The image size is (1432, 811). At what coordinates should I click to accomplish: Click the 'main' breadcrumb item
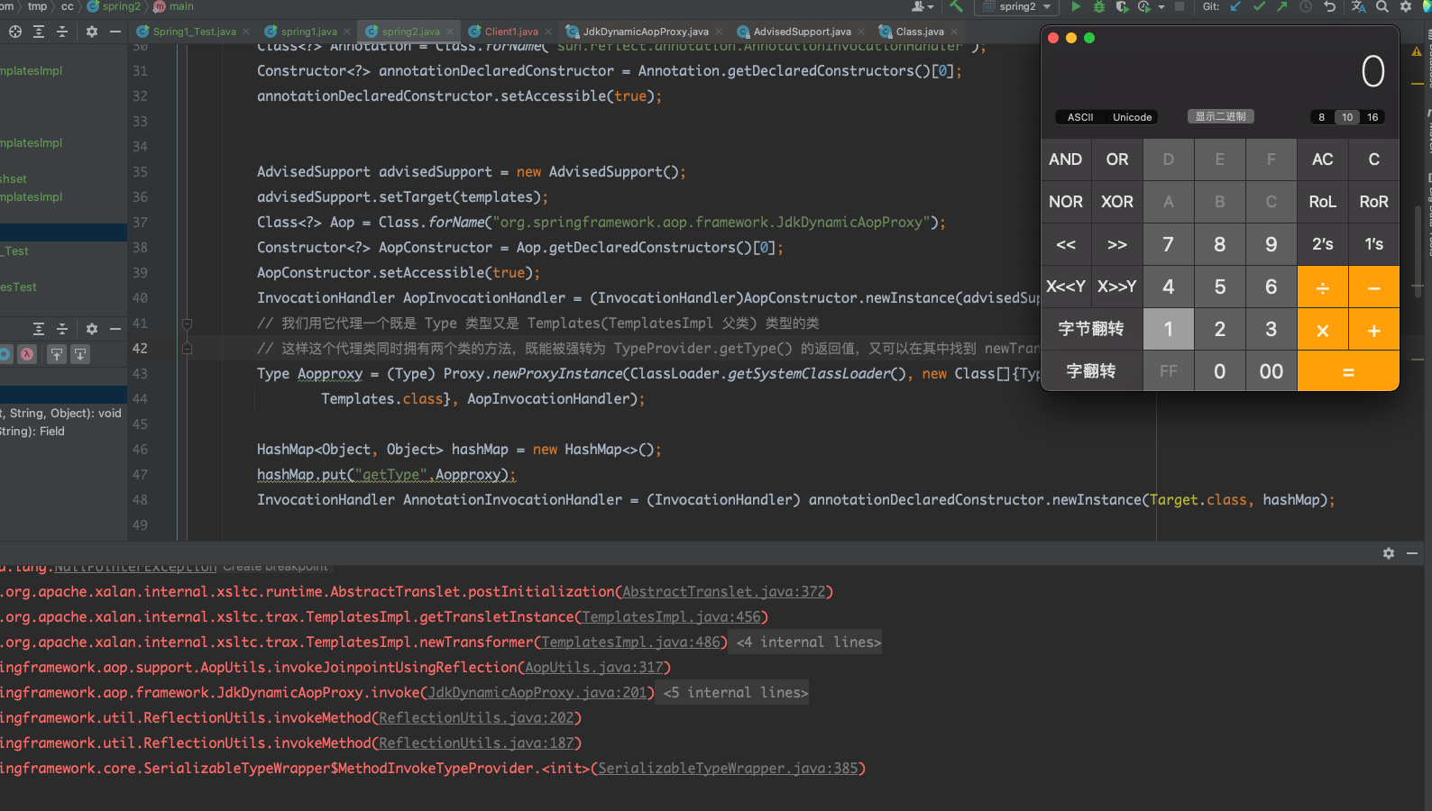coord(174,6)
